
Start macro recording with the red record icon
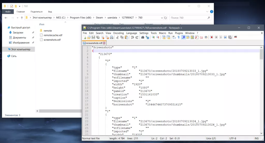[211, 37]
